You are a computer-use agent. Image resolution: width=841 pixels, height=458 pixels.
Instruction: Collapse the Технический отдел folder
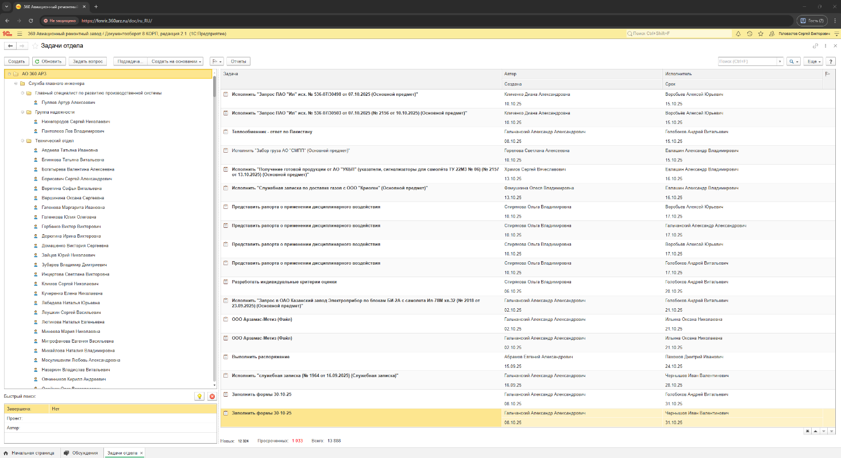click(23, 141)
